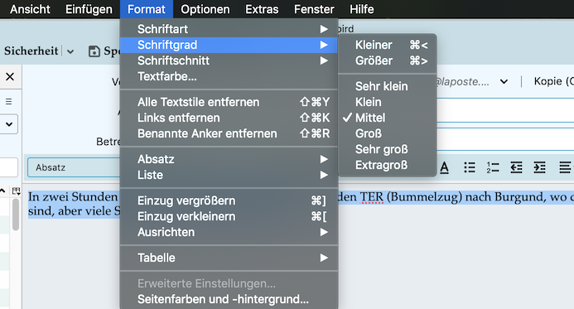This screenshot has width=574, height=309.
Task: Close the sidebar with X icon
Action: [x=10, y=76]
